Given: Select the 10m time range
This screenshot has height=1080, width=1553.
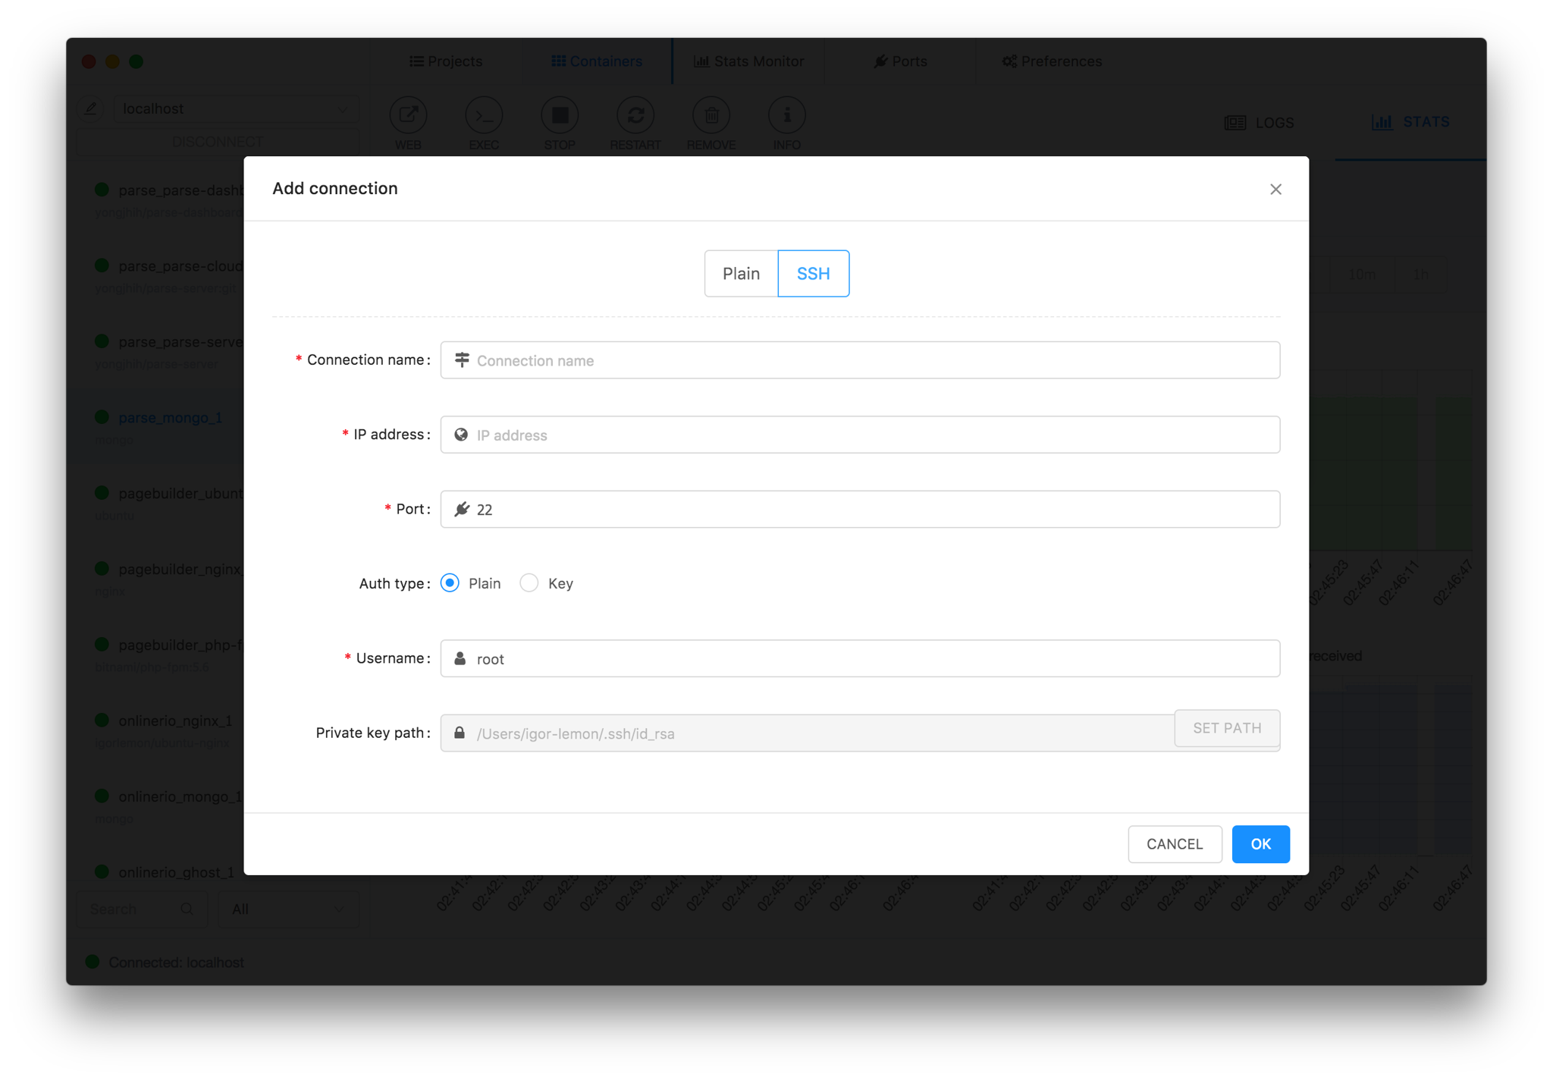Looking at the screenshot, I should [x=1362, y=274].
